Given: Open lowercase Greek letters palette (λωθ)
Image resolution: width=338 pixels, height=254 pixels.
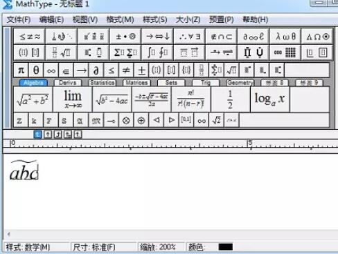Looking at the screenshot, I should 285,37.
